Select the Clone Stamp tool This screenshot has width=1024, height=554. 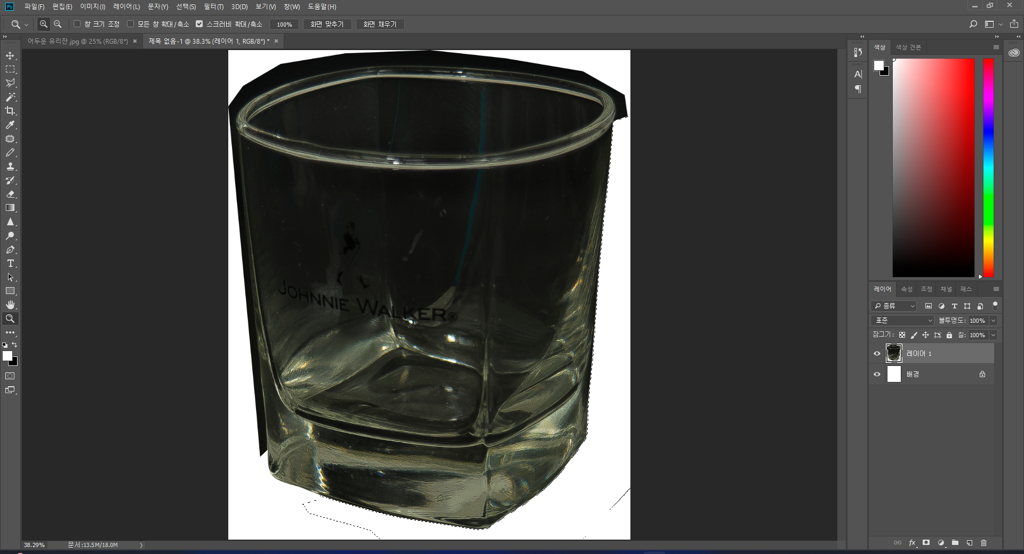pyautogui.click(x=10, y=167)
